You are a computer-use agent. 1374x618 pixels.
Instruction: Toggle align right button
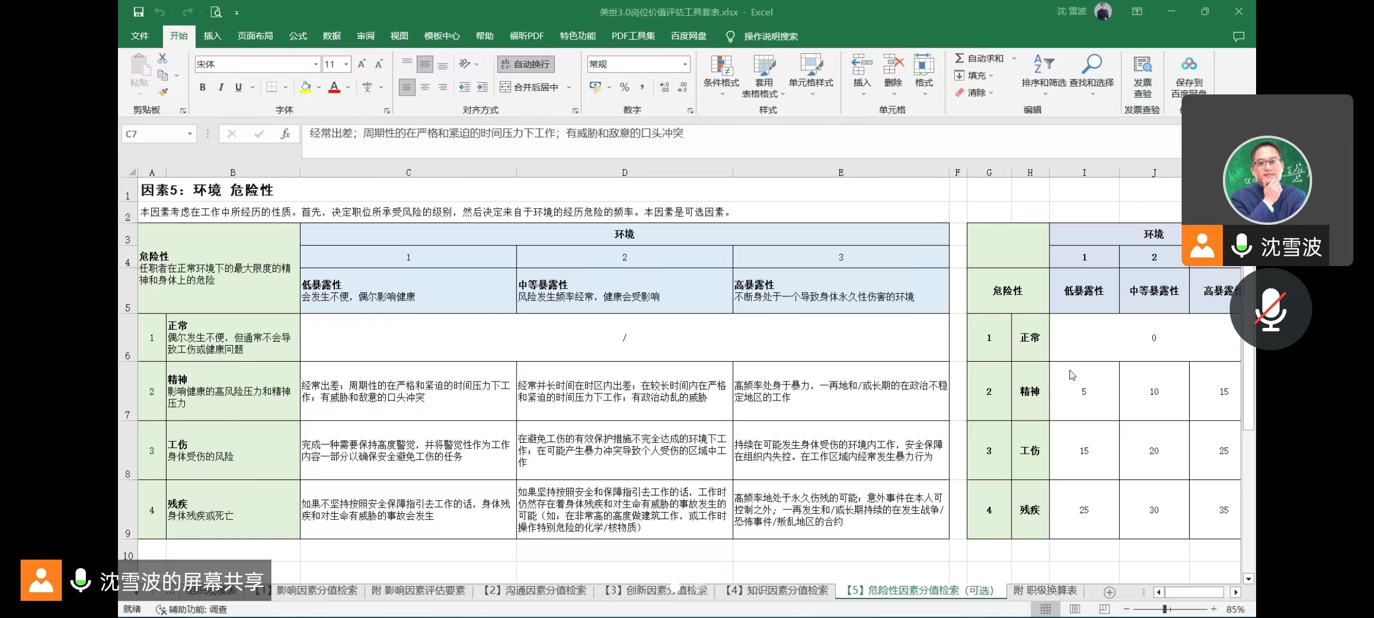[x=443, y=87]
